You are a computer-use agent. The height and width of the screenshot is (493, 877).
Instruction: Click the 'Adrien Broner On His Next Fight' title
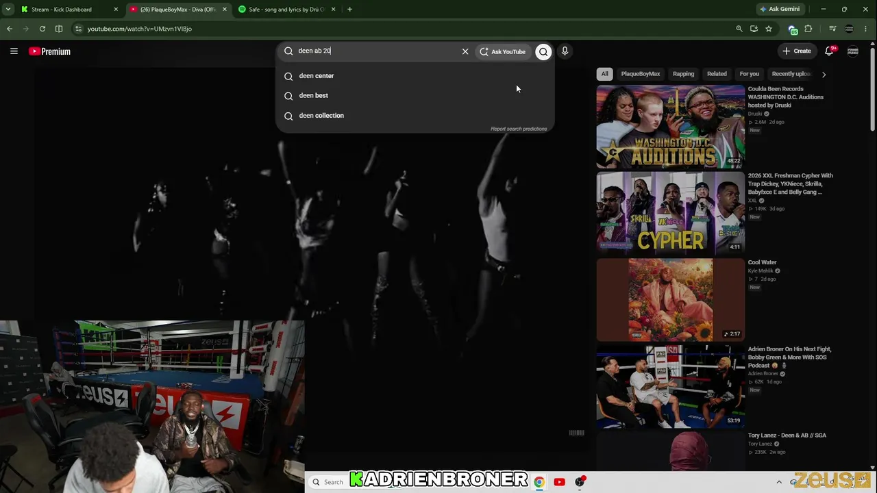(x=790, y=357)
